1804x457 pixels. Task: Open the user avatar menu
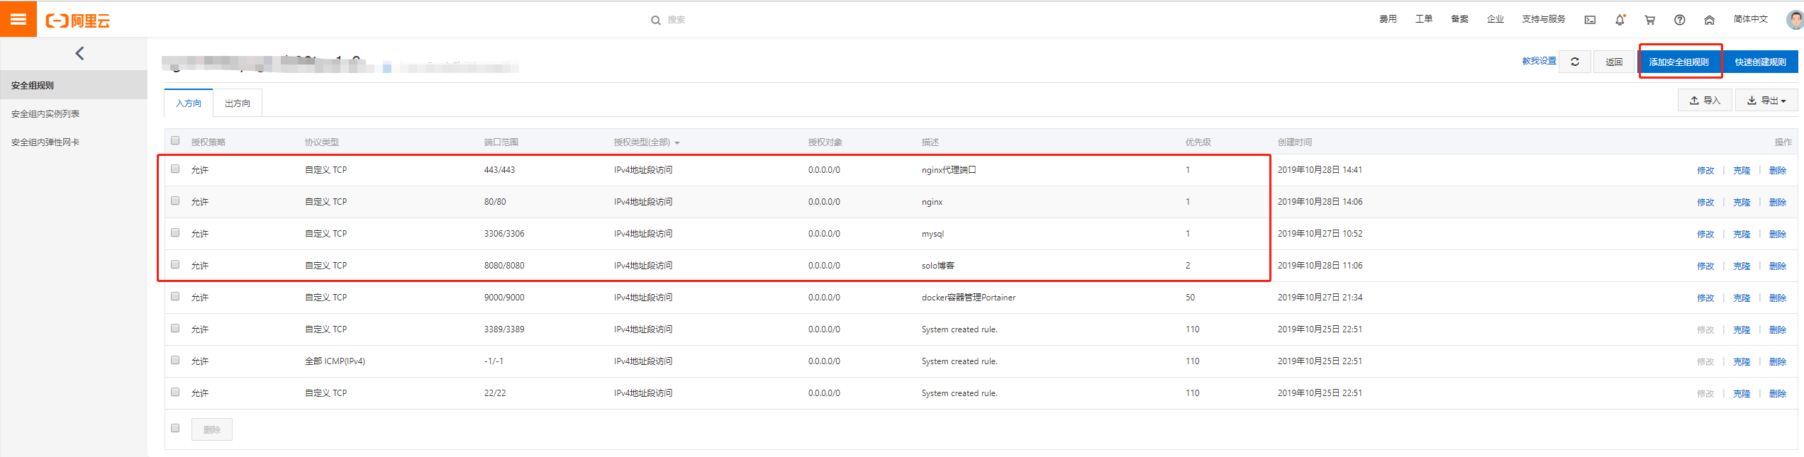tap(1794, 19)
